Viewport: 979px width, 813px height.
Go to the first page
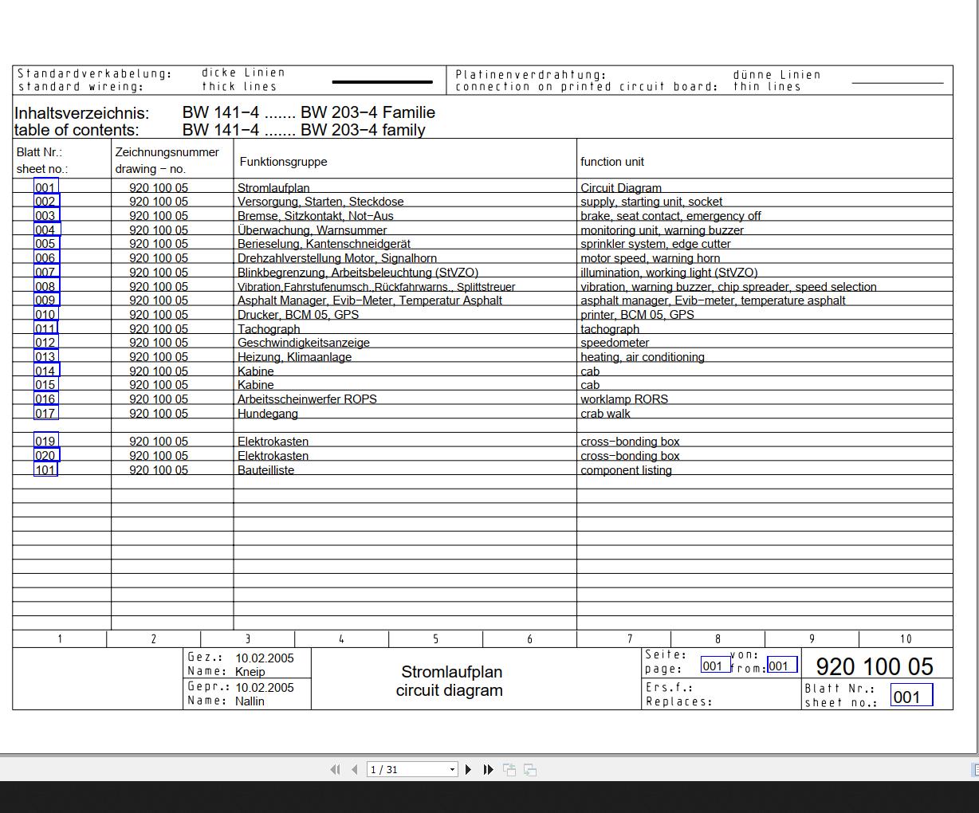click(x=335, y=769)
